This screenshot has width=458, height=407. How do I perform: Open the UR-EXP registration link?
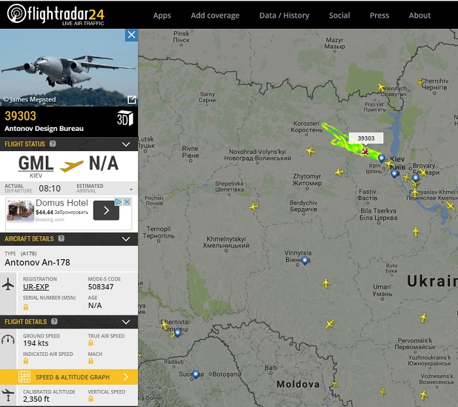click(36, 287)
